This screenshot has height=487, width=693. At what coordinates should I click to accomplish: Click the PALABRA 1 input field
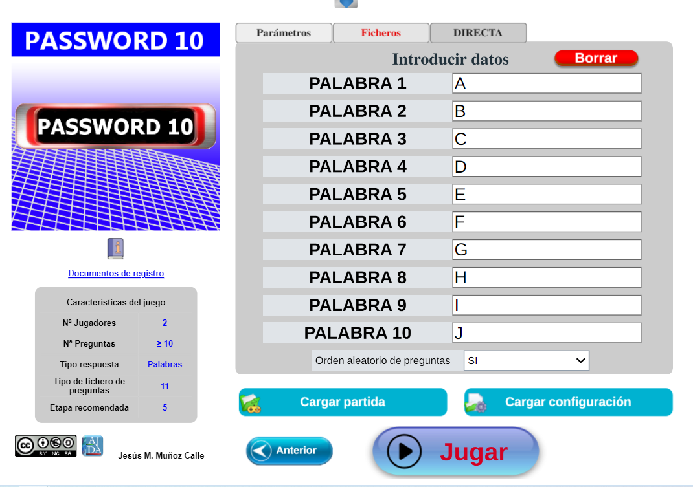(x=547, y=83)
